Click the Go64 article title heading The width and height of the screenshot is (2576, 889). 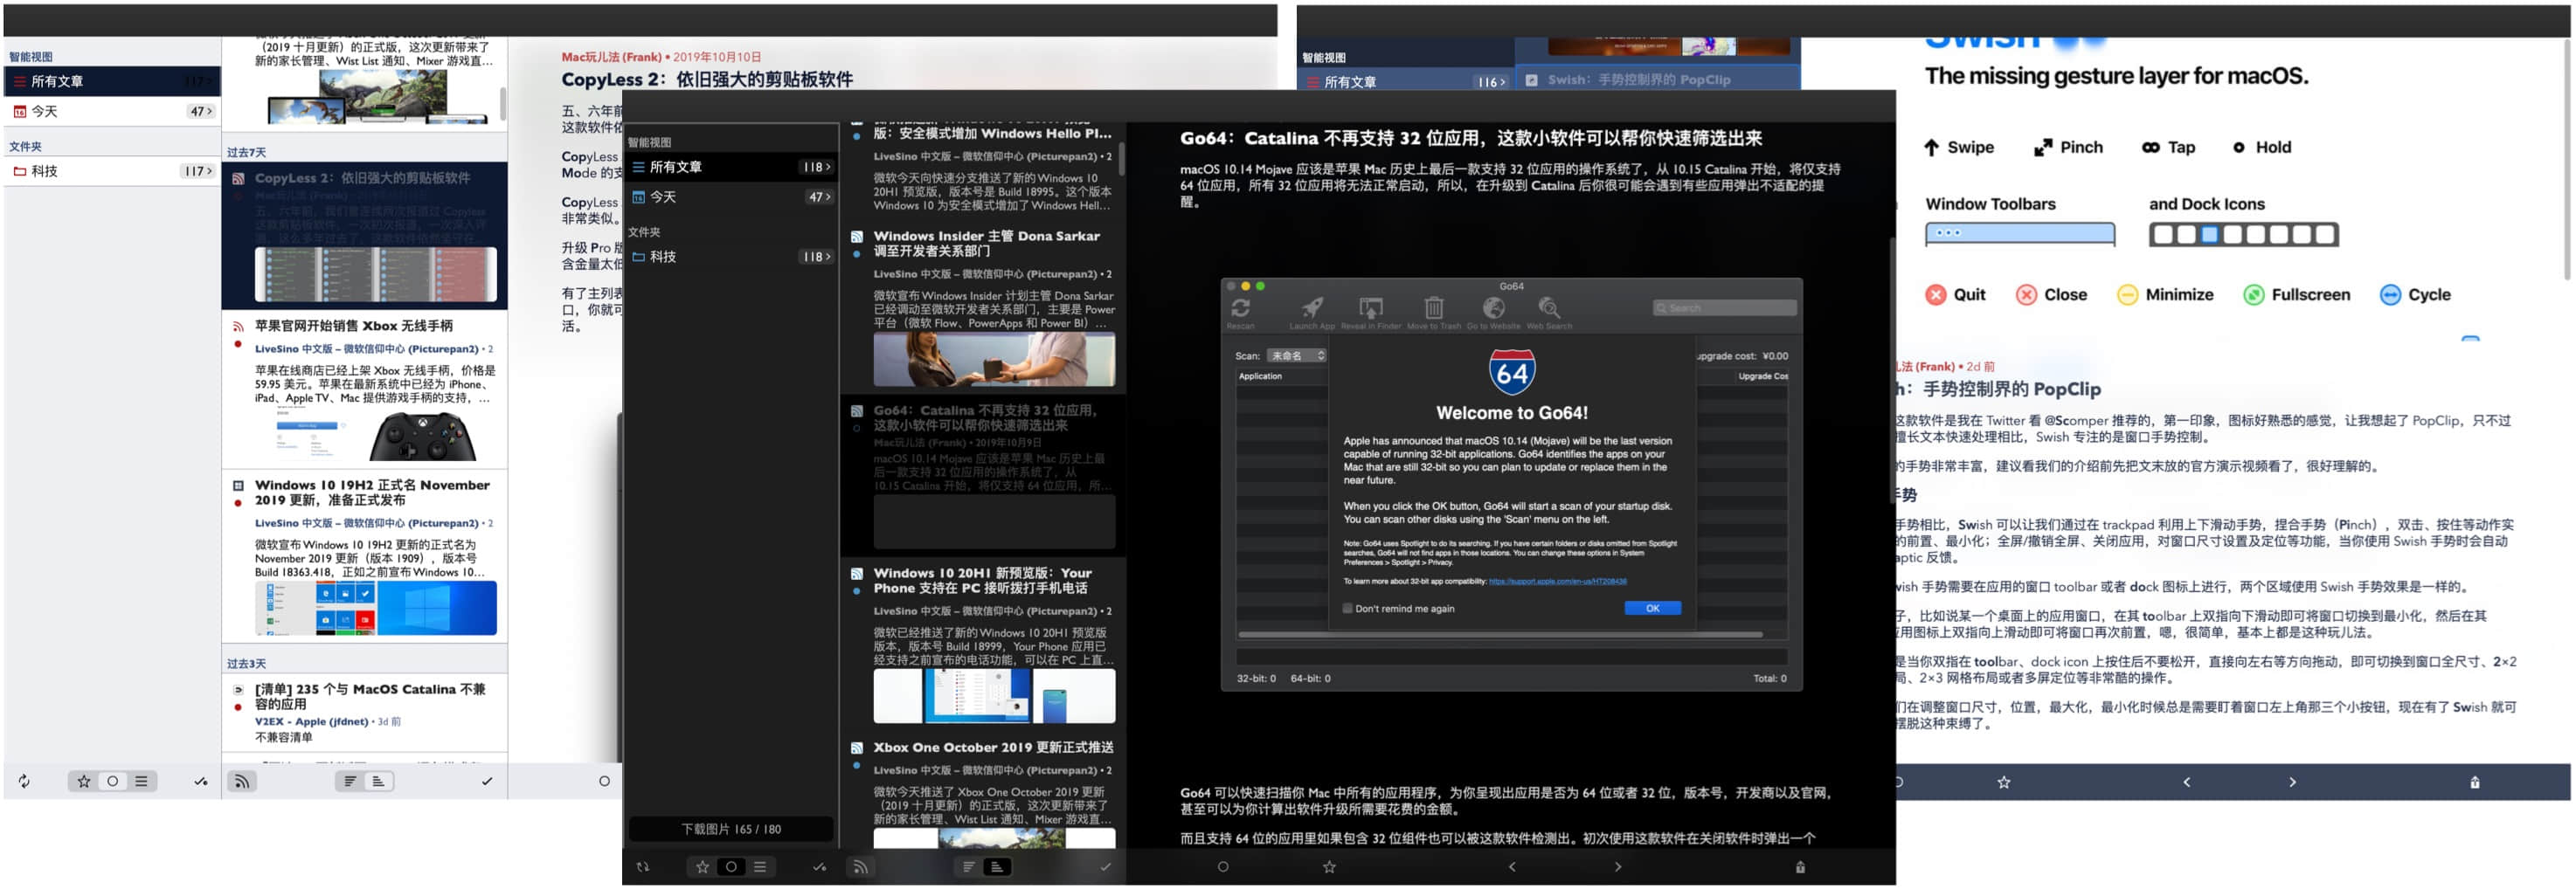1470,138
